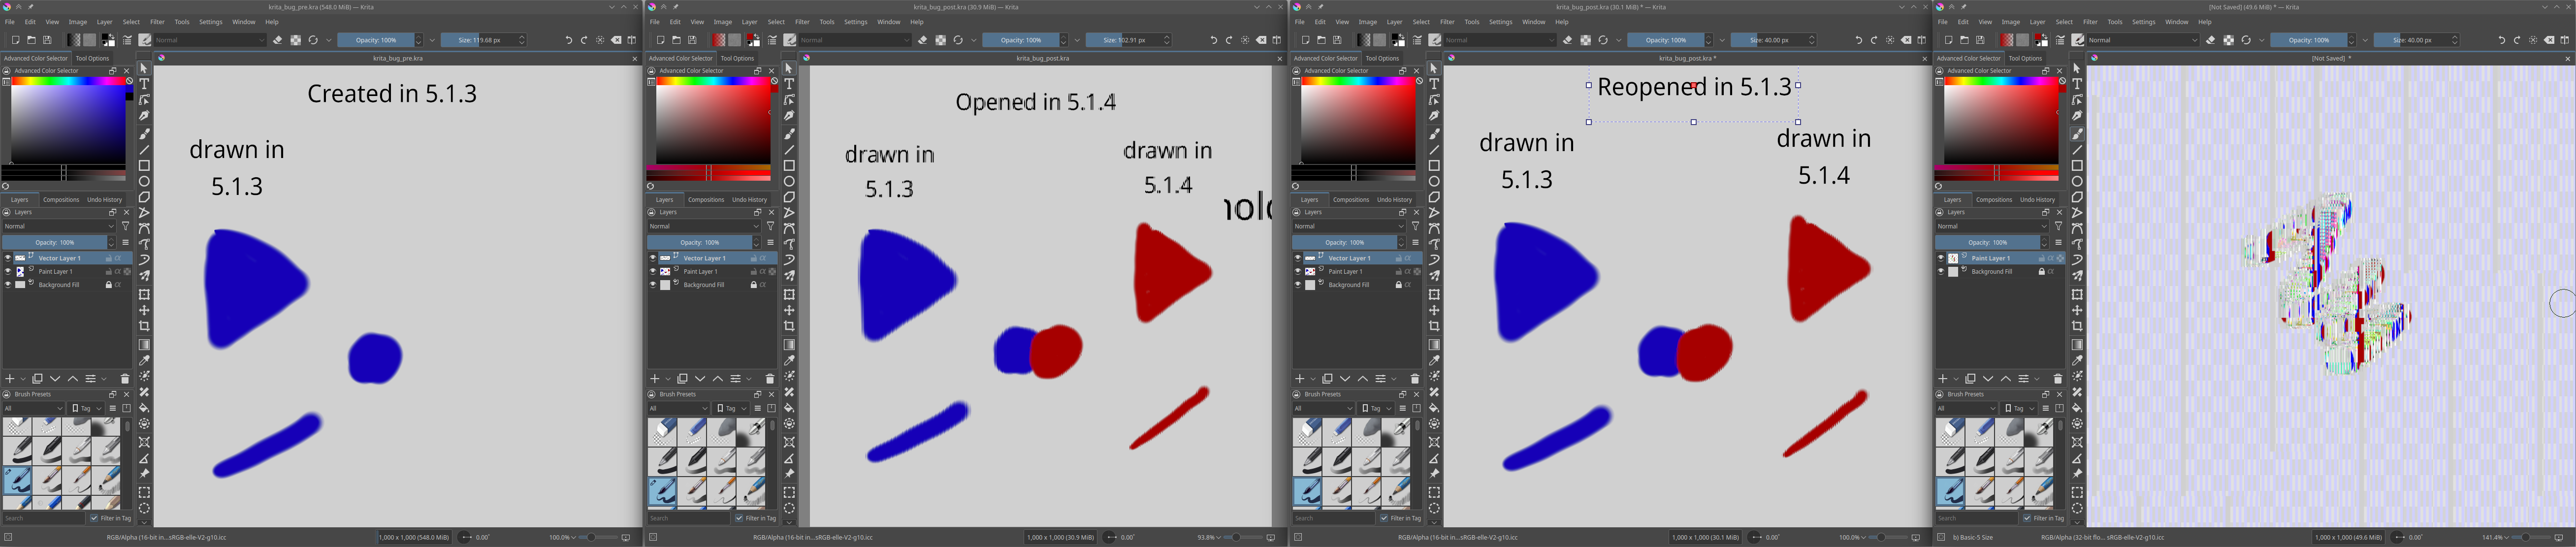Click eraser mode icon in leftmost window toolbar
Image resolution: width=2576 pixels, height=547 pixels.
coord(278,40)
